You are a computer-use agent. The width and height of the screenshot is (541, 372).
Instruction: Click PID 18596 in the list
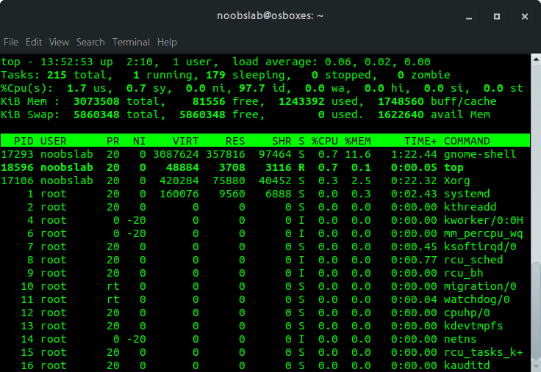coord(17,168)
